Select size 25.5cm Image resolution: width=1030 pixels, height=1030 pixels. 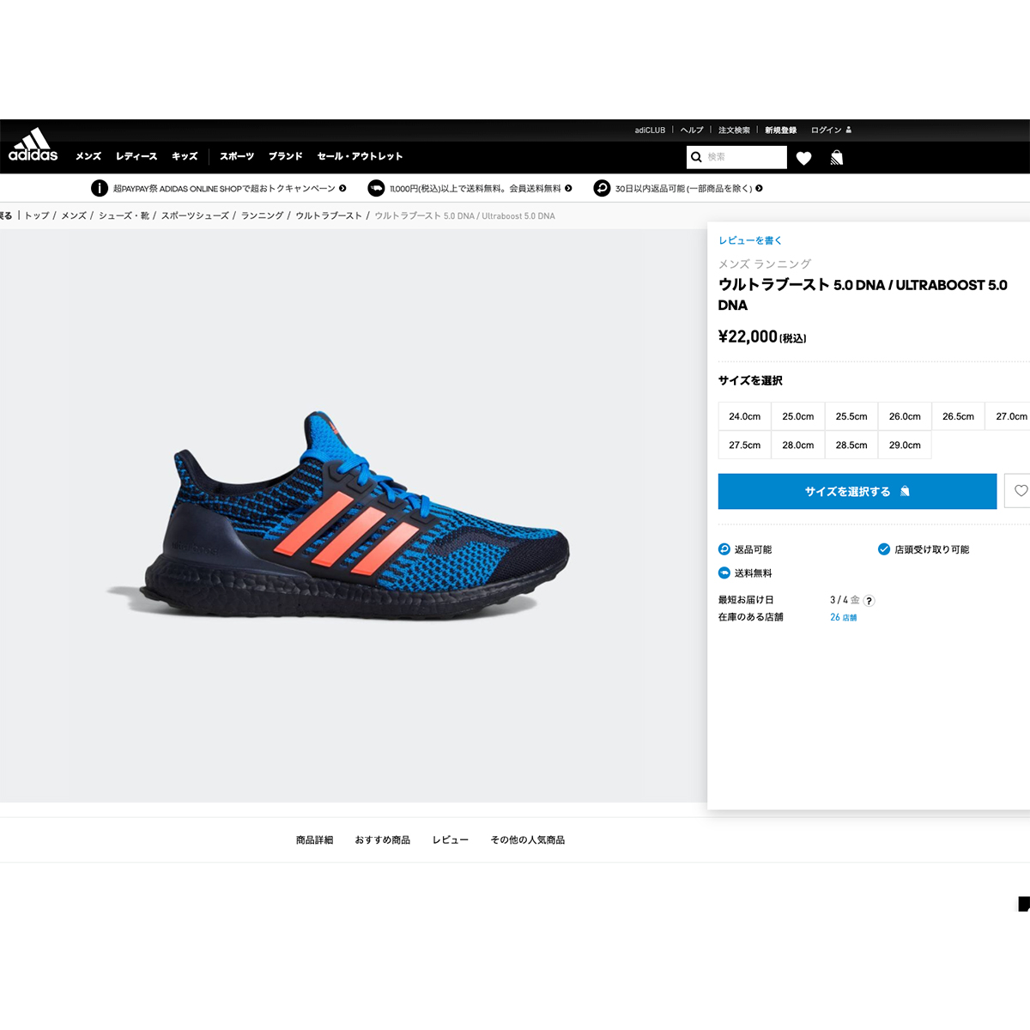coord(851,416)
